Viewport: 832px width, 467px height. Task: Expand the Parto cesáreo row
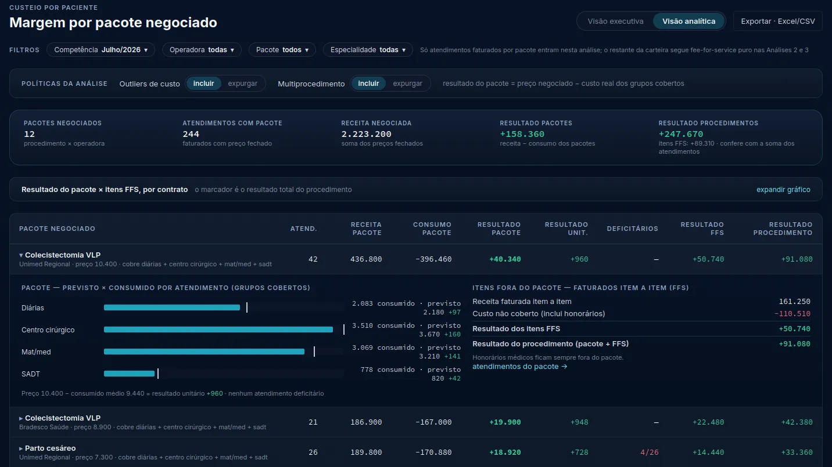(416, 452)
